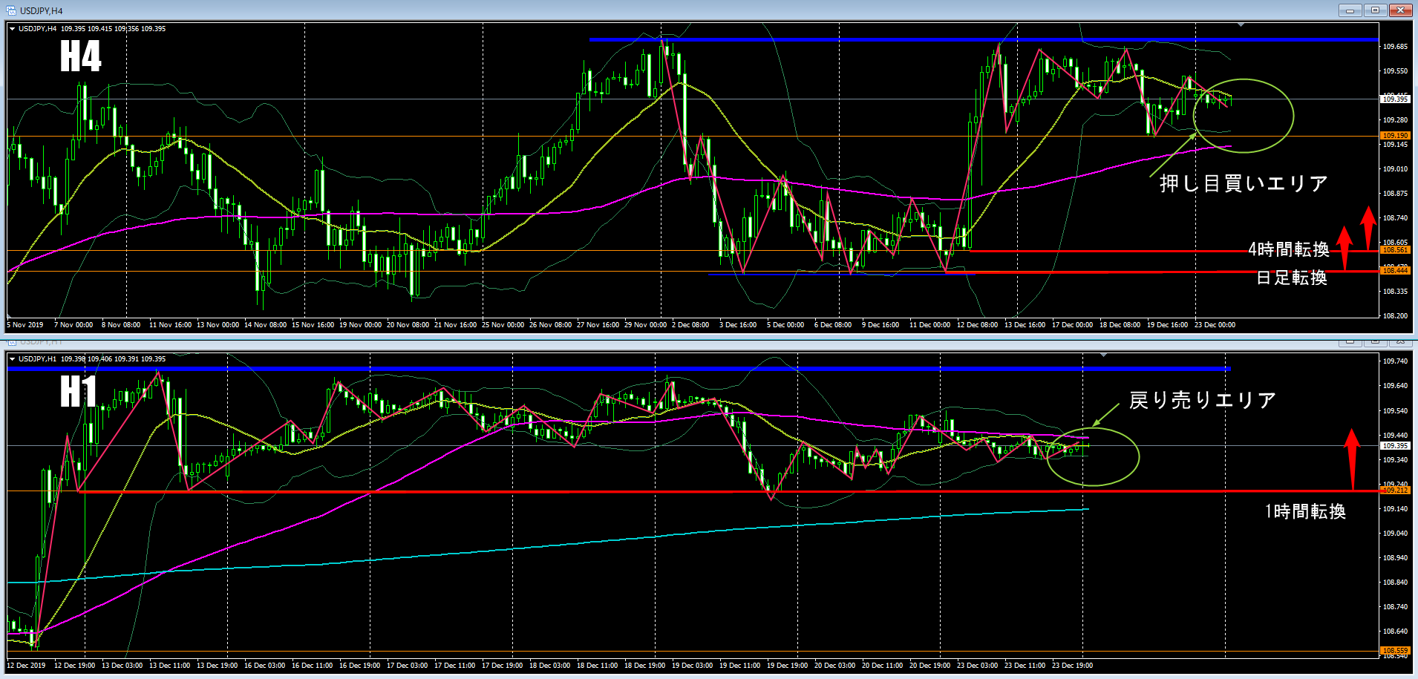Select the 4時間転換 text label
Screen dimensions: 1418x679
1289,249
